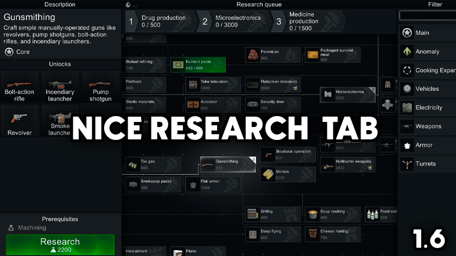
Task: Filter by Anomaly tab
Action: pos(428,52)
